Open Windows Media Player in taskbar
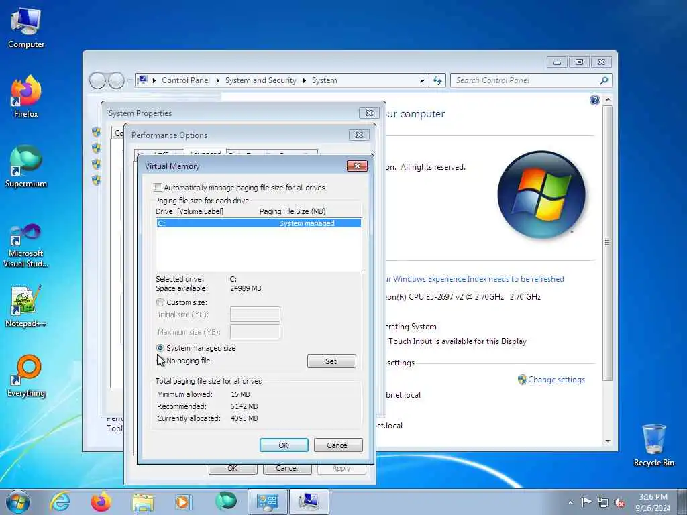Viewport: 687px width, 515px height. click(183, 502)
